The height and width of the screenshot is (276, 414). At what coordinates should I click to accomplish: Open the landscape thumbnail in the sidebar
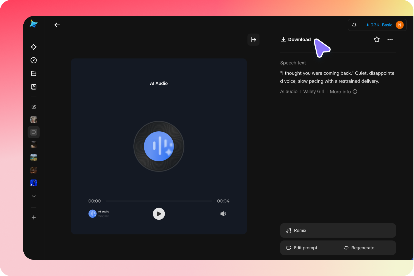pyautogui.click(x=34, y=158)
